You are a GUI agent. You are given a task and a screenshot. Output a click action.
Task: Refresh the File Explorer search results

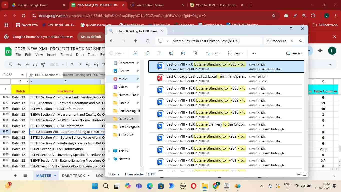coord(148,41)
